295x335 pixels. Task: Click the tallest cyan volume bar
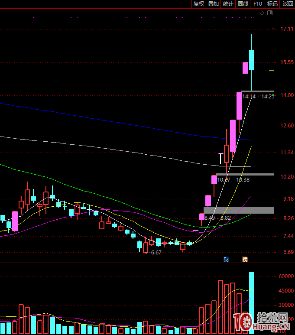click(251, 303)
